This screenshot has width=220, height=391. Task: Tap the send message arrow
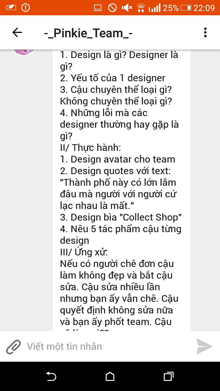point(204,346)
